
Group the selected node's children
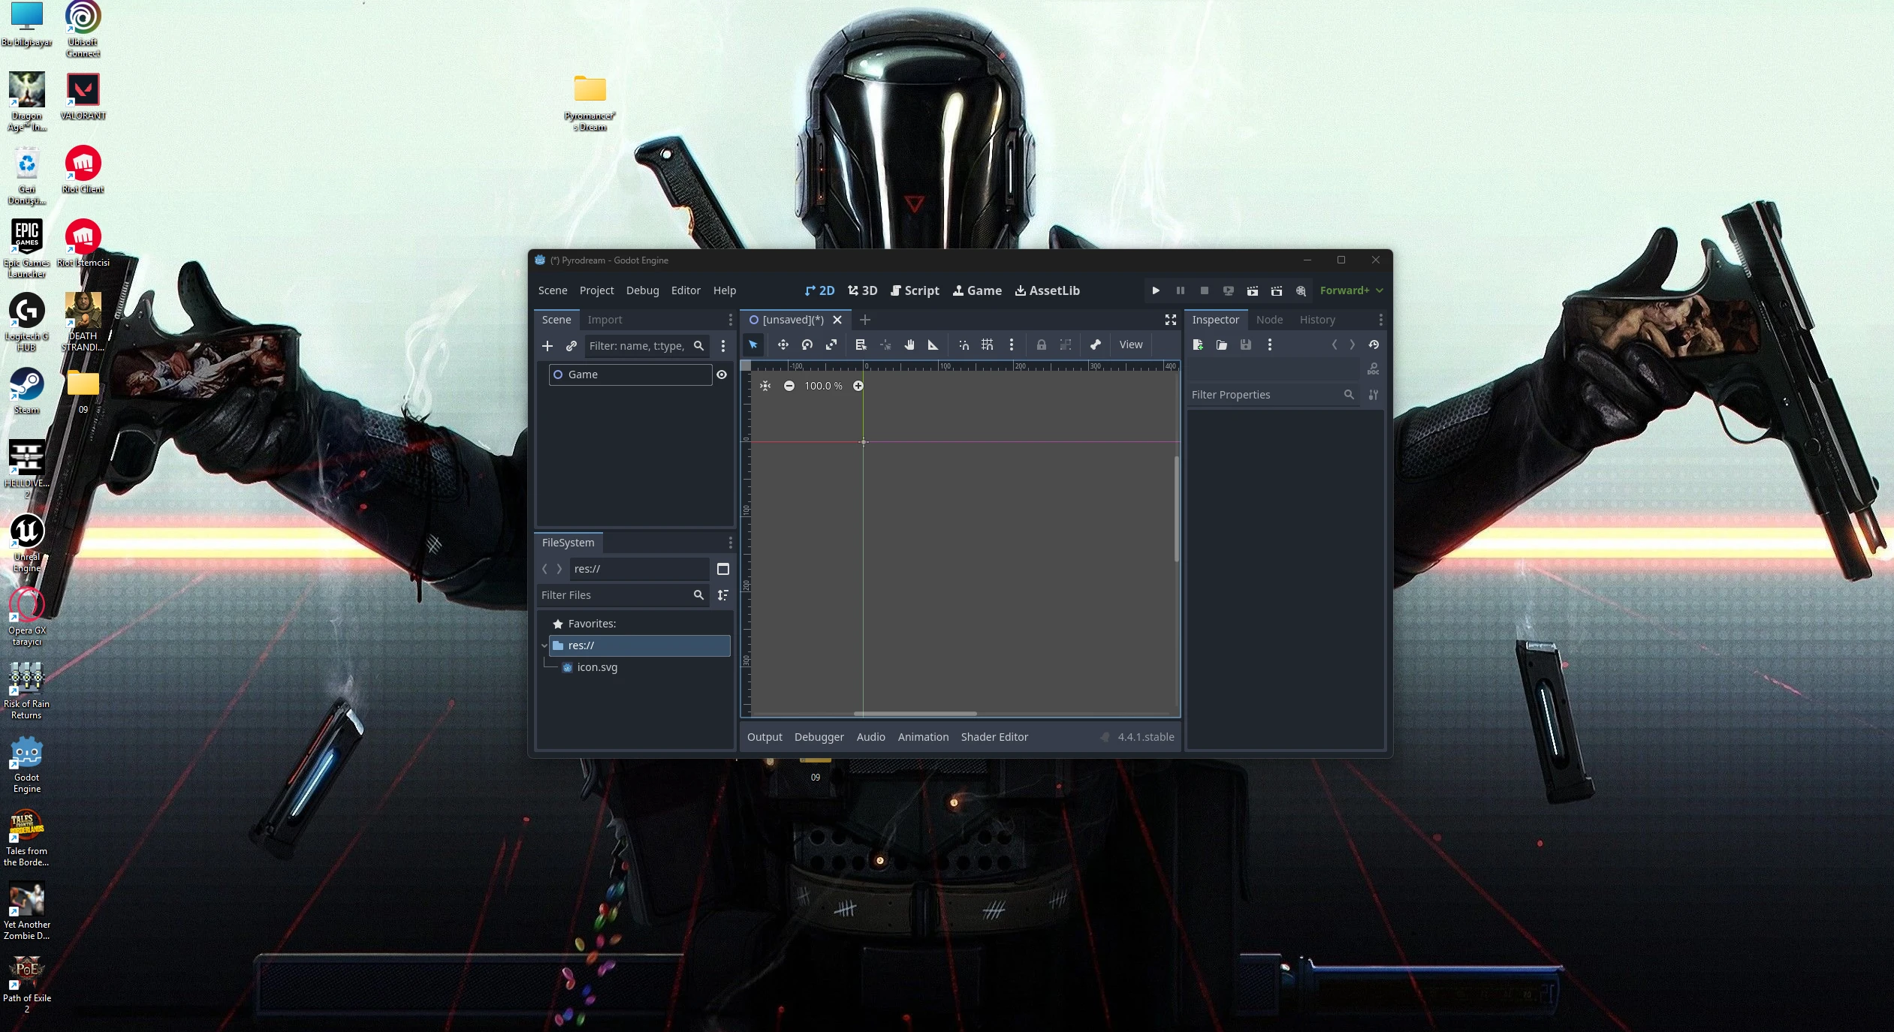1066,345
